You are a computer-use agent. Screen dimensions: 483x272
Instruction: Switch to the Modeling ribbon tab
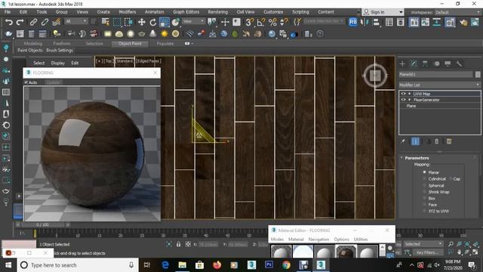(33, 44)
